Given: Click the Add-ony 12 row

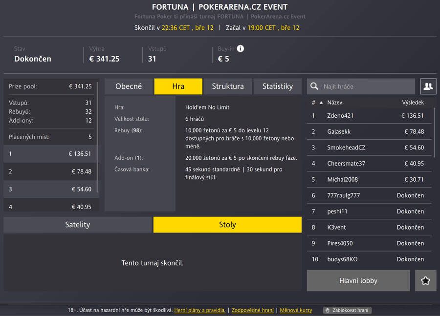Looking at the screenshot, I should 50,121.
